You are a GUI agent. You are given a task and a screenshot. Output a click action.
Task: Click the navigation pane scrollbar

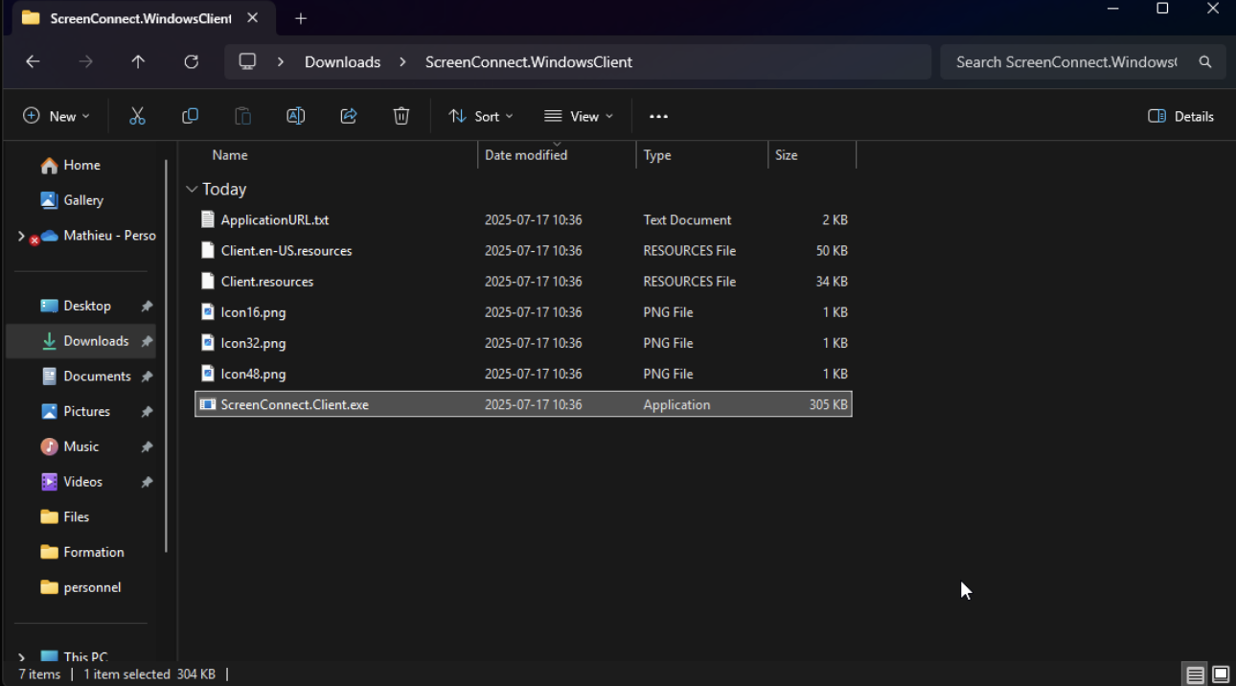[x=168, y=354]
